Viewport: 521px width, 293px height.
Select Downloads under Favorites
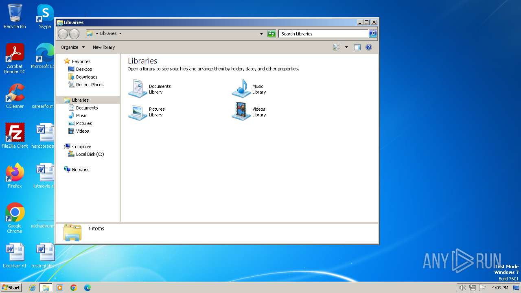83,77
